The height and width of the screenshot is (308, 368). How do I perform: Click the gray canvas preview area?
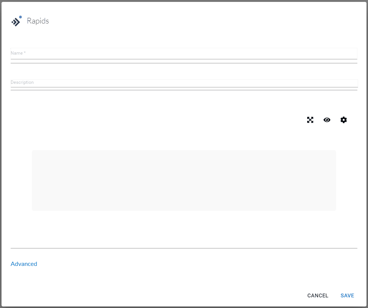pyautogui.click(x=184, y=180)
